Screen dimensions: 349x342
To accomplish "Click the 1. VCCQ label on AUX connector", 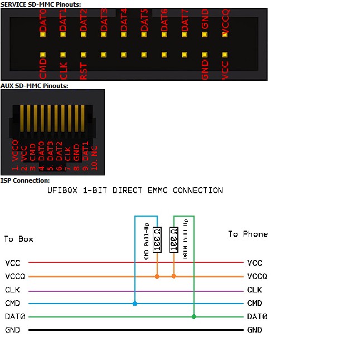I will point(15,155).
